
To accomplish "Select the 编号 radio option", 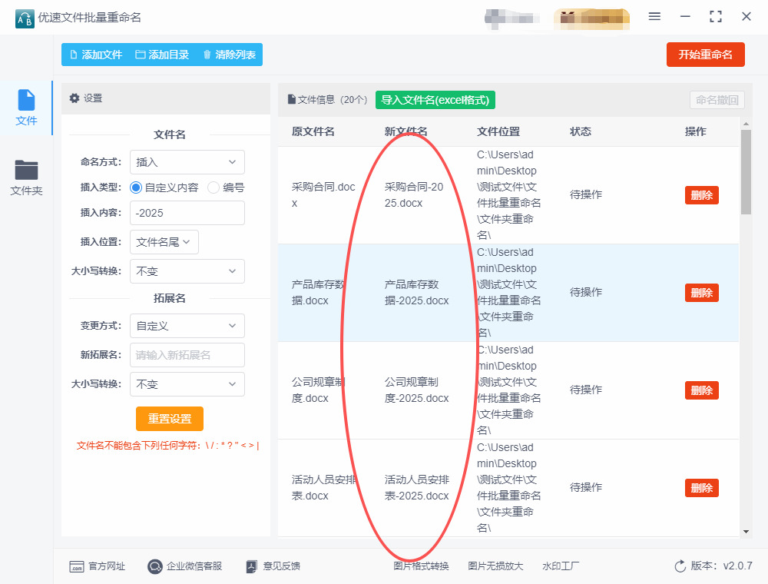I will (x=214, y=187).
